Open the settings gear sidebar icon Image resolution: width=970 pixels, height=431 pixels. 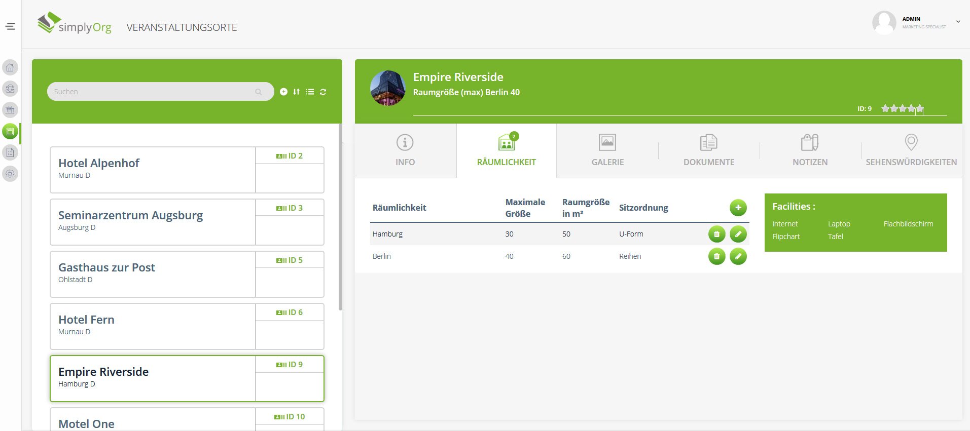[x=10, y=174]
